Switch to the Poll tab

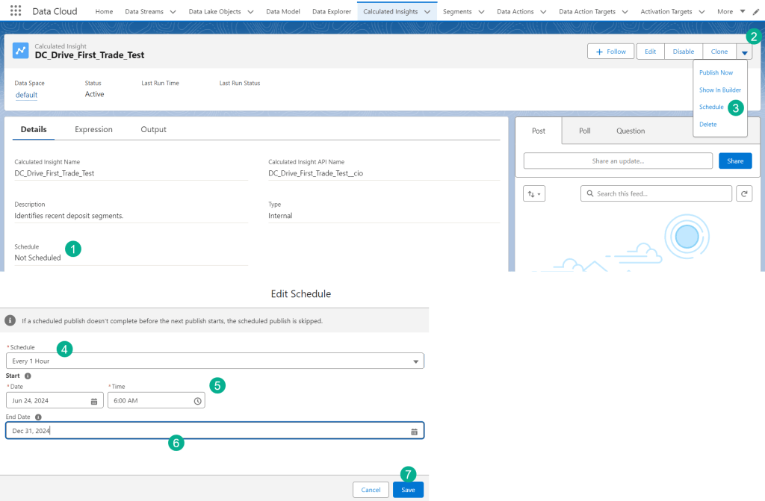coord(584,131)
